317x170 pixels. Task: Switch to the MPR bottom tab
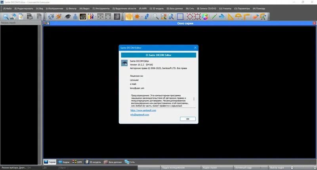point(77,162)
